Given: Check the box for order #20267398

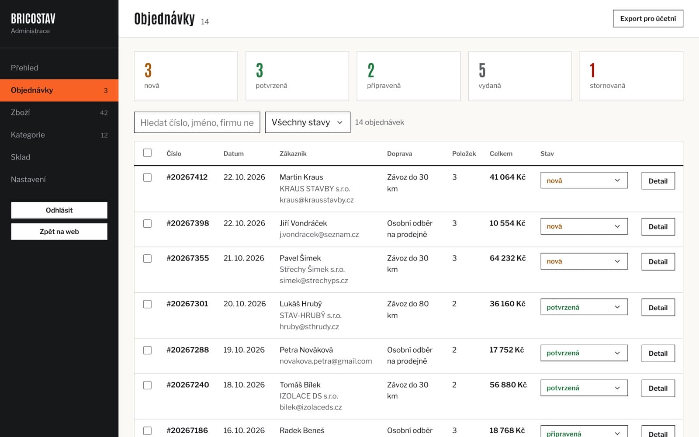Looking at the screenshot, I should tap(147, 223).
